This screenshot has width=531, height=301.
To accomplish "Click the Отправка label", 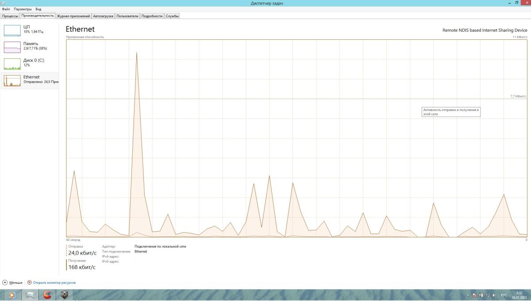I will 76,246.
